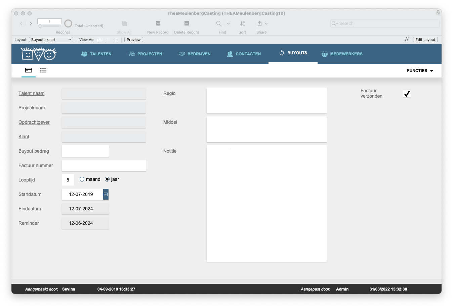453x308 pixels.
Task: Click the Notitie text area
Action: [x=266, y=204]
